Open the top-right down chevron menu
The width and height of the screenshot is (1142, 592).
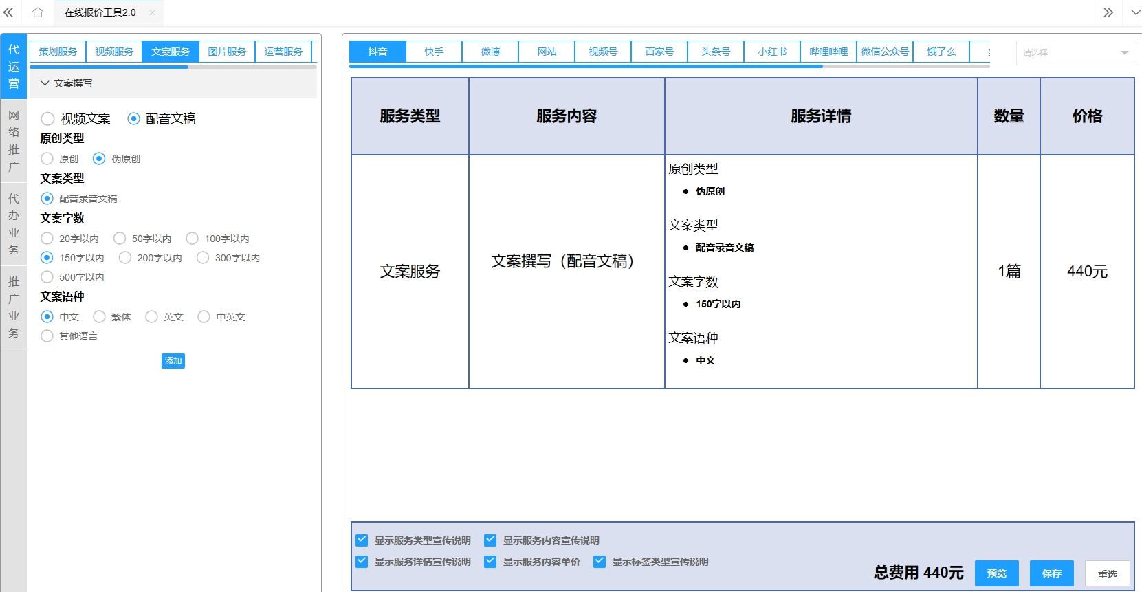(1135, 12)
